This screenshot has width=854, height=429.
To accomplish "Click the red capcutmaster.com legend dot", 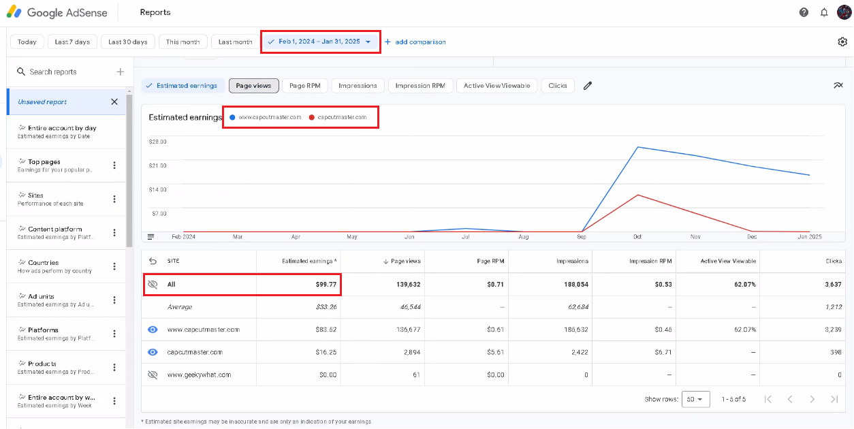I will [x=312, y=117].
